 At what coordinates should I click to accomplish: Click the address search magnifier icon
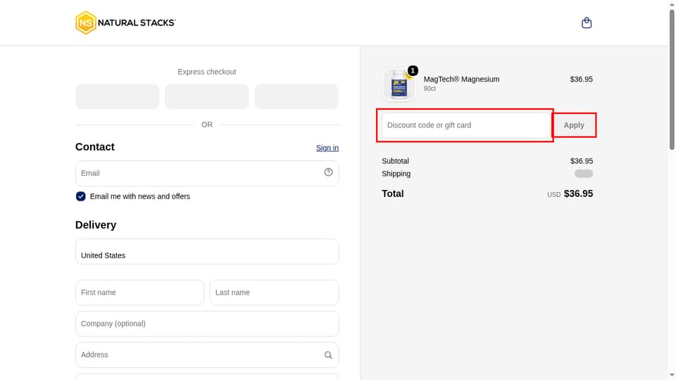[x=328, y=355]
